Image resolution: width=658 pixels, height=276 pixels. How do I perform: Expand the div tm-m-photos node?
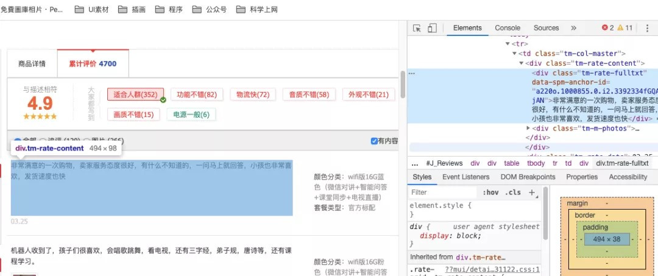pos(528,128)
